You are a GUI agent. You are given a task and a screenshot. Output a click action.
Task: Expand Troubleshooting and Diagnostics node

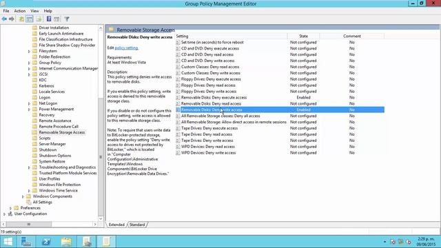tap(29, 167)
